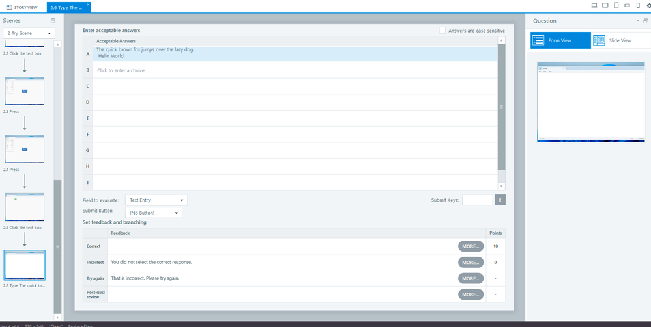The image size is (651, 327).
Task: Click the Try again row label
Action: pos(95,278)
